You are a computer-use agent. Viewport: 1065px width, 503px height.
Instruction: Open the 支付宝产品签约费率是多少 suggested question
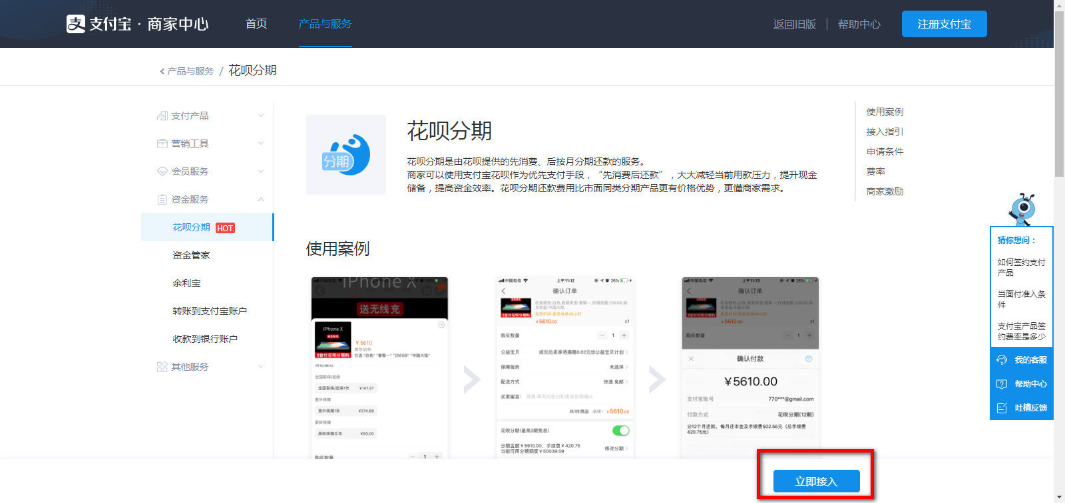pos(1022,331)
